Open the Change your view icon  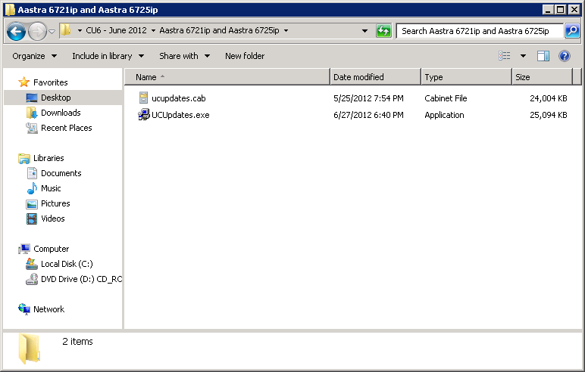point(504,56)
